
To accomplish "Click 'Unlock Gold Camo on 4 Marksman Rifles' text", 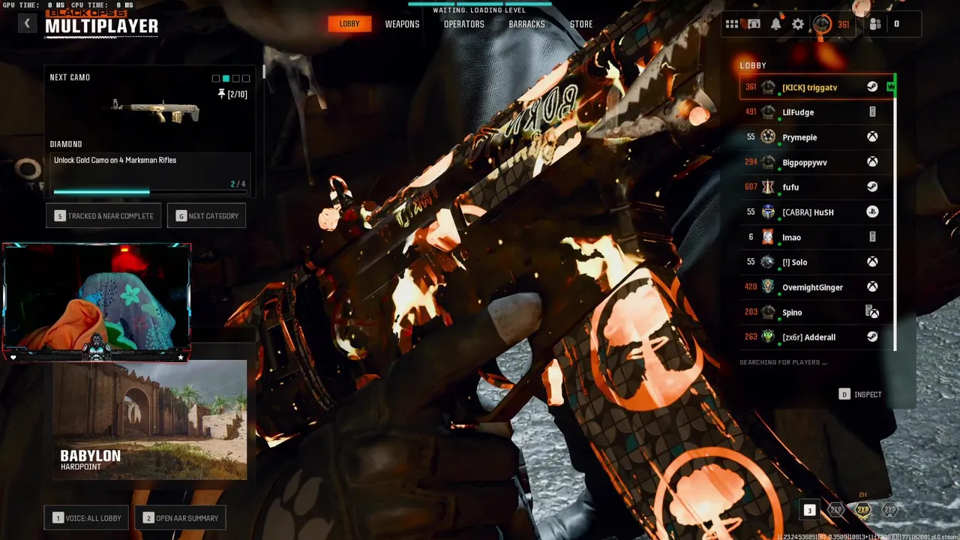I will (x=115, y=160).
